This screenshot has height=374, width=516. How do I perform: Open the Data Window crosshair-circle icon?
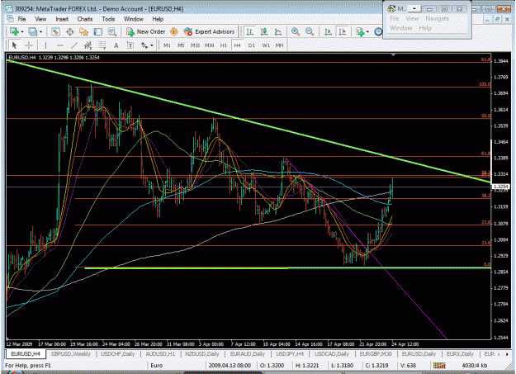[70, 31]
